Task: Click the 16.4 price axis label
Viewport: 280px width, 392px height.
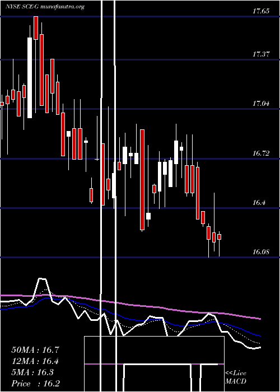Action: [259, 202]
